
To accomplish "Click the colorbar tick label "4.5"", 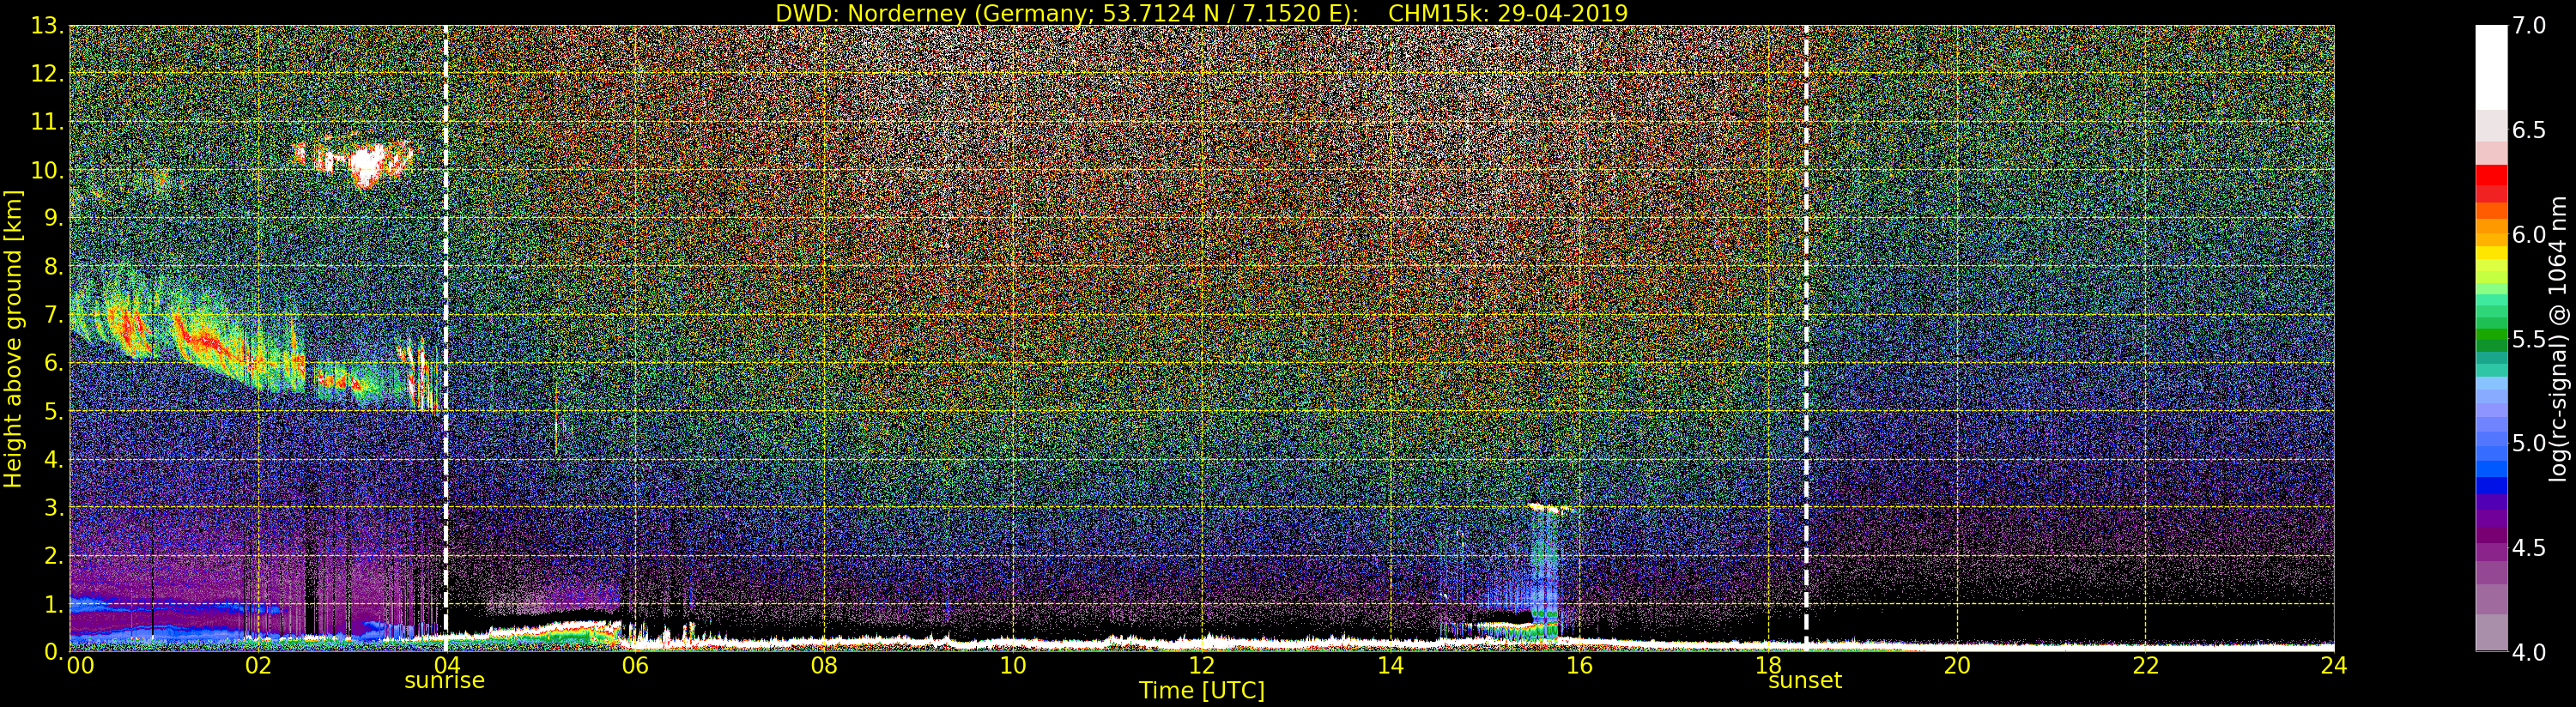I will coord(2529,548).
